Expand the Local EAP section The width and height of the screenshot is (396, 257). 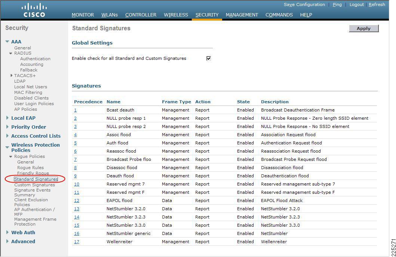[x=7, y=118]
